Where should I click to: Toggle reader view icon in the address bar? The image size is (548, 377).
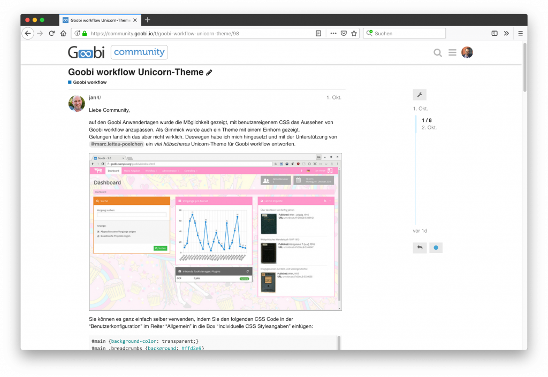[318, 34]
